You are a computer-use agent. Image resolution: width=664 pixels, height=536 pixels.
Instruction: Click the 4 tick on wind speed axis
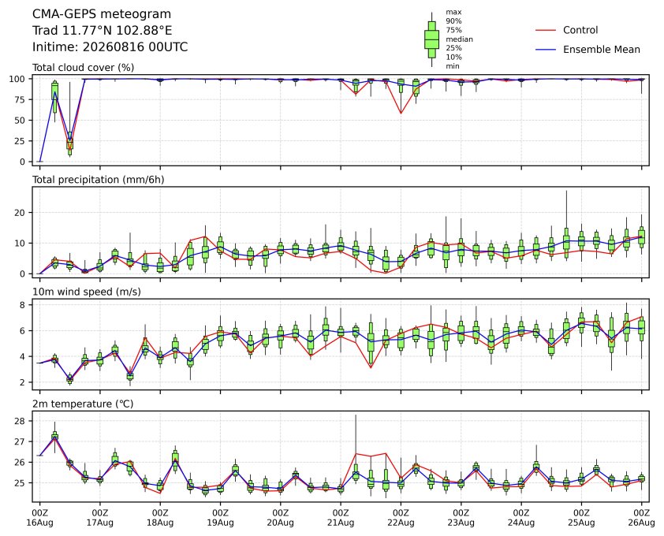pos(23,356)
